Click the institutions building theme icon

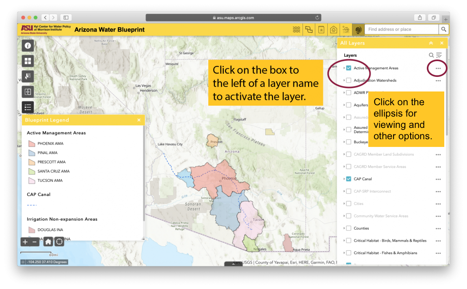click(321, 30)
